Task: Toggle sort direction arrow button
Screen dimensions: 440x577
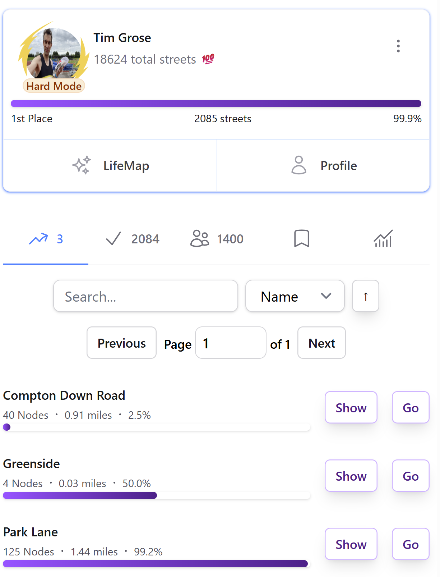Action: 365,296
